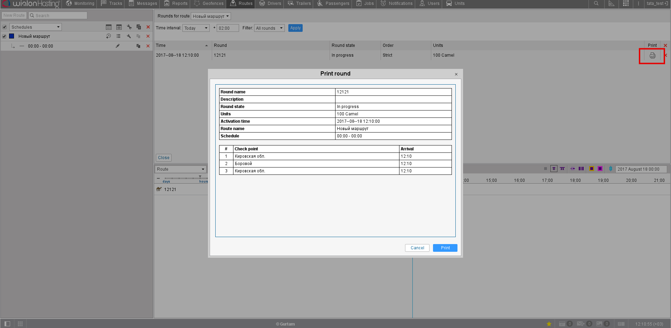Click the blue color swatch of Новый маршрут
Image resolution: width=671 pixels, height=328 pixels.
12,36
